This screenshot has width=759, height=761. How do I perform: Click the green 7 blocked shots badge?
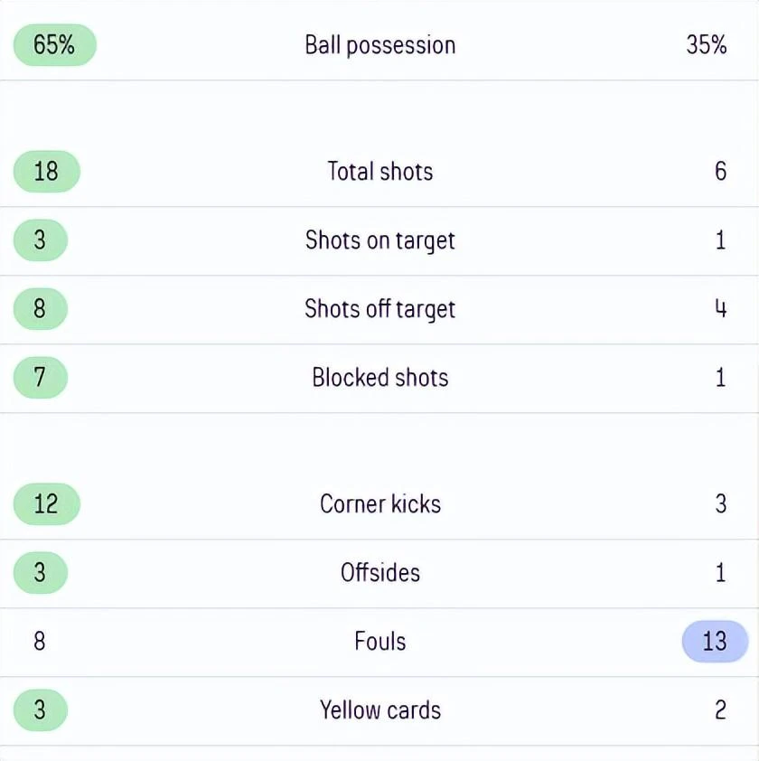click(41, 378)
